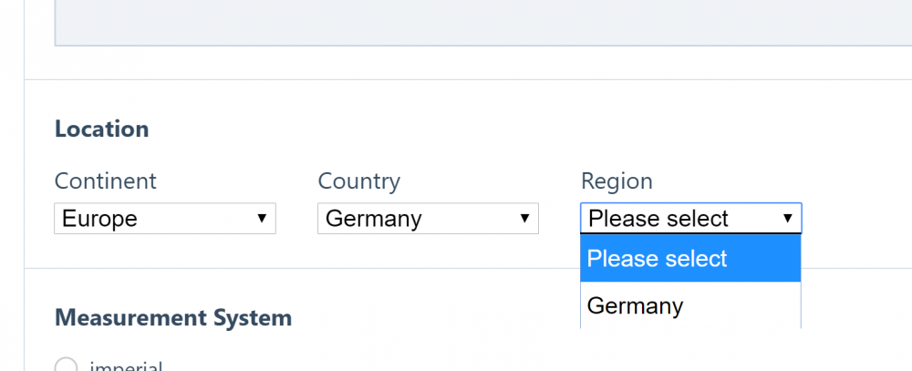Choose highlighted "Please select" list option
The image size is (912, 371).
(690, 259)
